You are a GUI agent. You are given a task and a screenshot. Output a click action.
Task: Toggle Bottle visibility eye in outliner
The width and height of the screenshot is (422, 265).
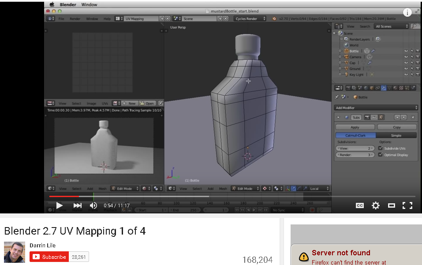point(406,51)
